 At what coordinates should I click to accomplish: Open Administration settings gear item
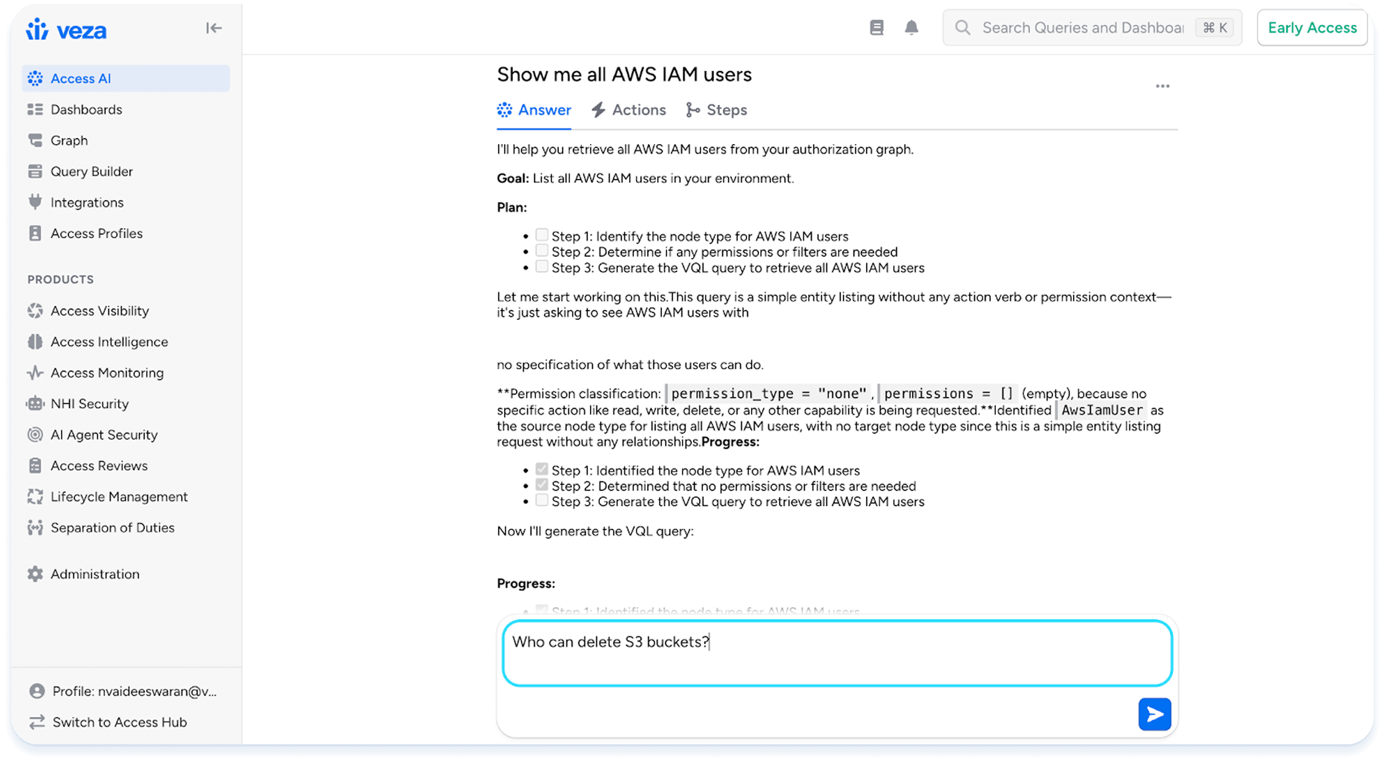(94, 574)
